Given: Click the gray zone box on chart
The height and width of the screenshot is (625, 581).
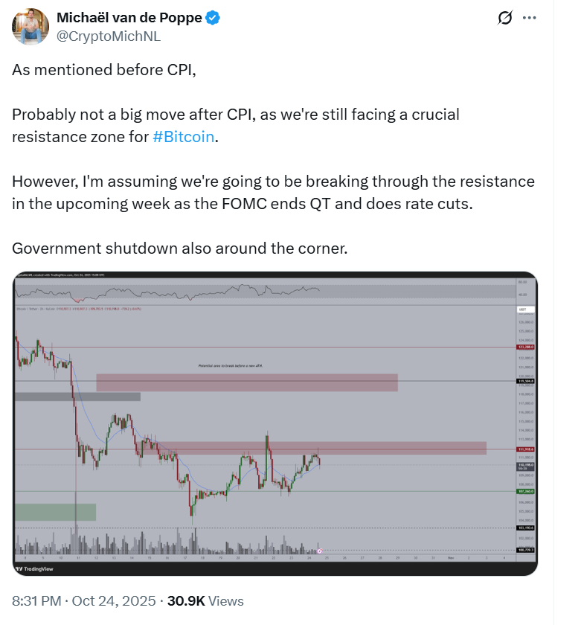Looking at the screenshot, I should pyautogui.click(x=77, y=397).
